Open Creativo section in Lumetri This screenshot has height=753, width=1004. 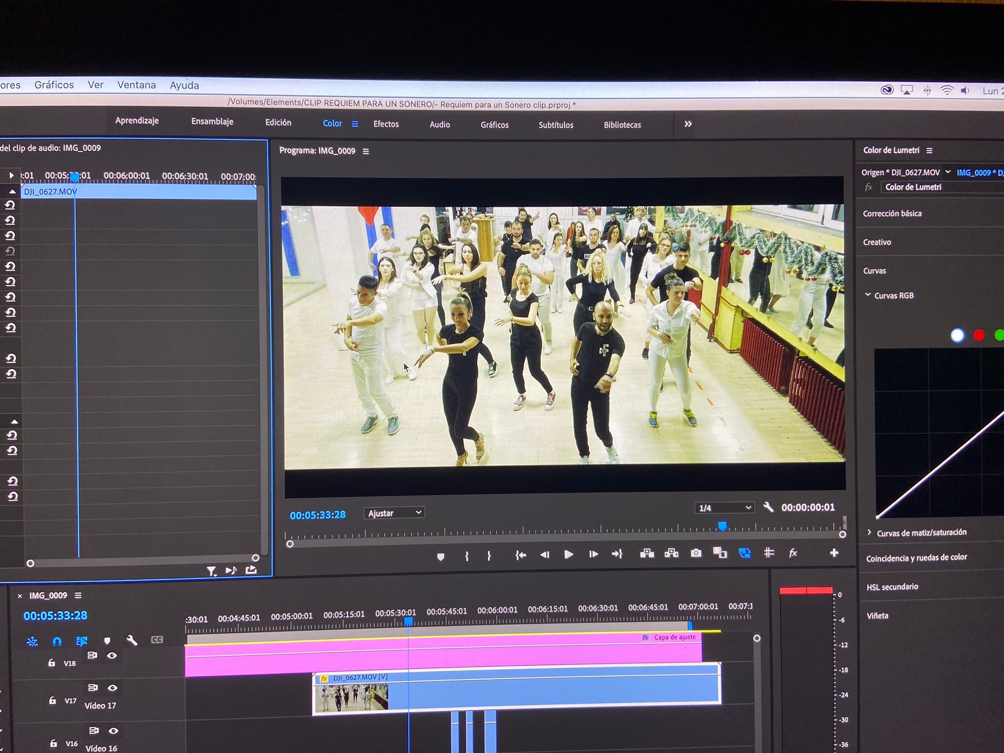[877, 242]
